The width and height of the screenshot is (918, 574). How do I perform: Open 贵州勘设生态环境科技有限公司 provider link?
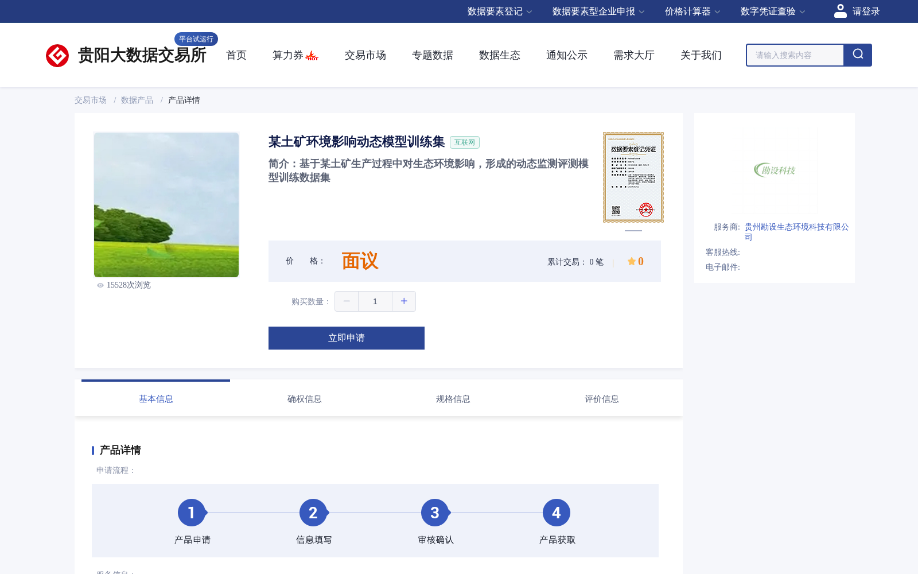click(x=797, y=232)
